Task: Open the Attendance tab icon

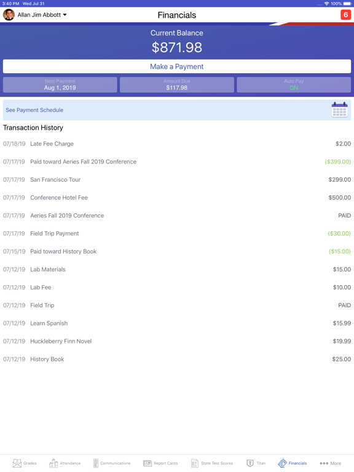Action: 53,463
